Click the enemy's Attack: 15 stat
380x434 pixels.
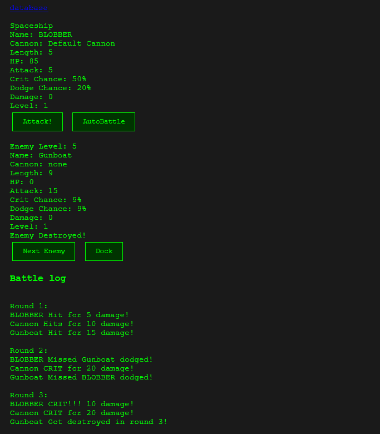pos(33,191)
